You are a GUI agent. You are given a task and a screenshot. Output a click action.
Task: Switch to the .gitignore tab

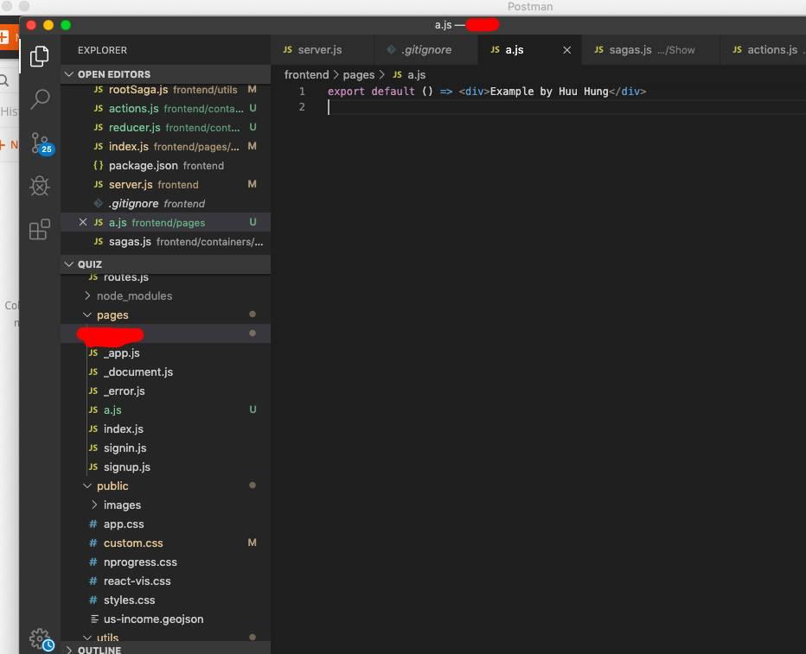coord(425,50)
